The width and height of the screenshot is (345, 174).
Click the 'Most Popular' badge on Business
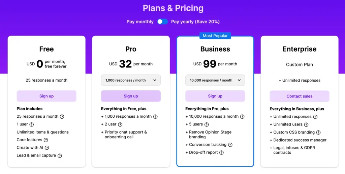click(x=215, y=36)
